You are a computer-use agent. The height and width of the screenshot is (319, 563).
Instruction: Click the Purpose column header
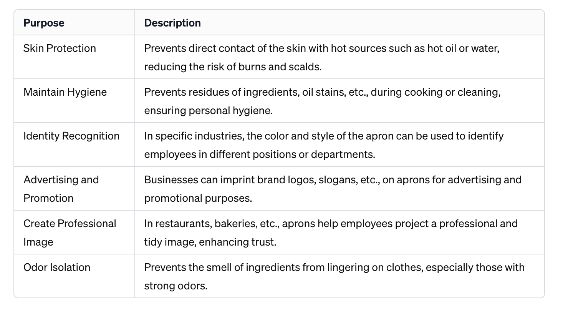click(44, 23)
